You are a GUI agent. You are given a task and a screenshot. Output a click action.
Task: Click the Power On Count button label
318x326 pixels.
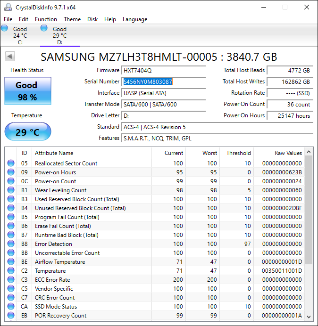[244, 104]
